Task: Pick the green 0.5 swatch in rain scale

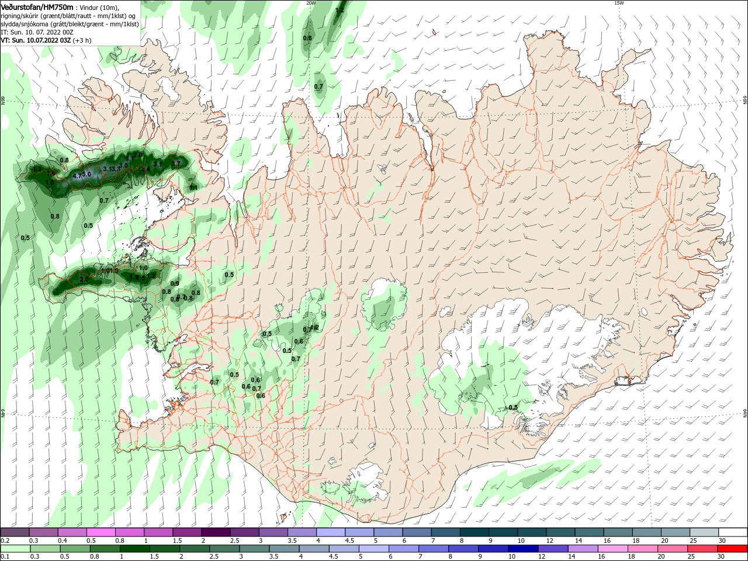Action: tap(75, 549)
